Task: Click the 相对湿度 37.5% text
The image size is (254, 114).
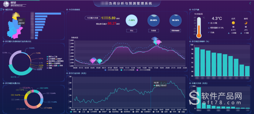Action: click(x=217, y=28)
